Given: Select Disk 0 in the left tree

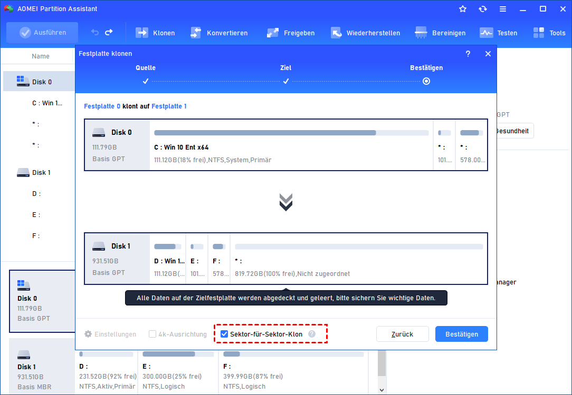Looking at the screenshot, I should coord(41,82).
